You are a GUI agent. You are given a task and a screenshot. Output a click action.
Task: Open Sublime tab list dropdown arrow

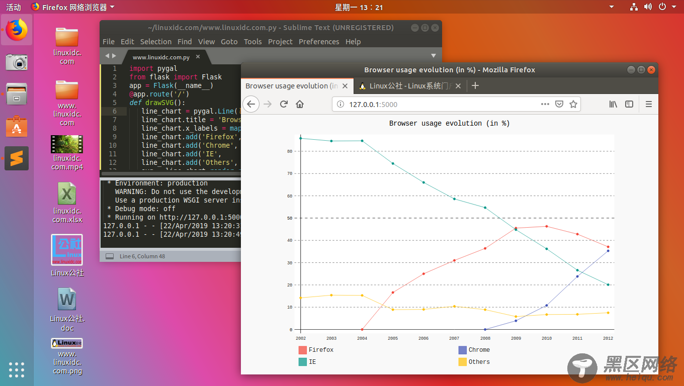pos(434,56)
